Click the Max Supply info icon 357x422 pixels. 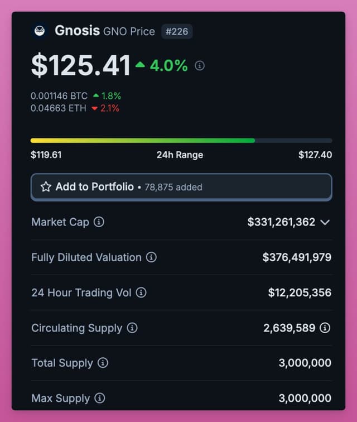coord(100,398)
